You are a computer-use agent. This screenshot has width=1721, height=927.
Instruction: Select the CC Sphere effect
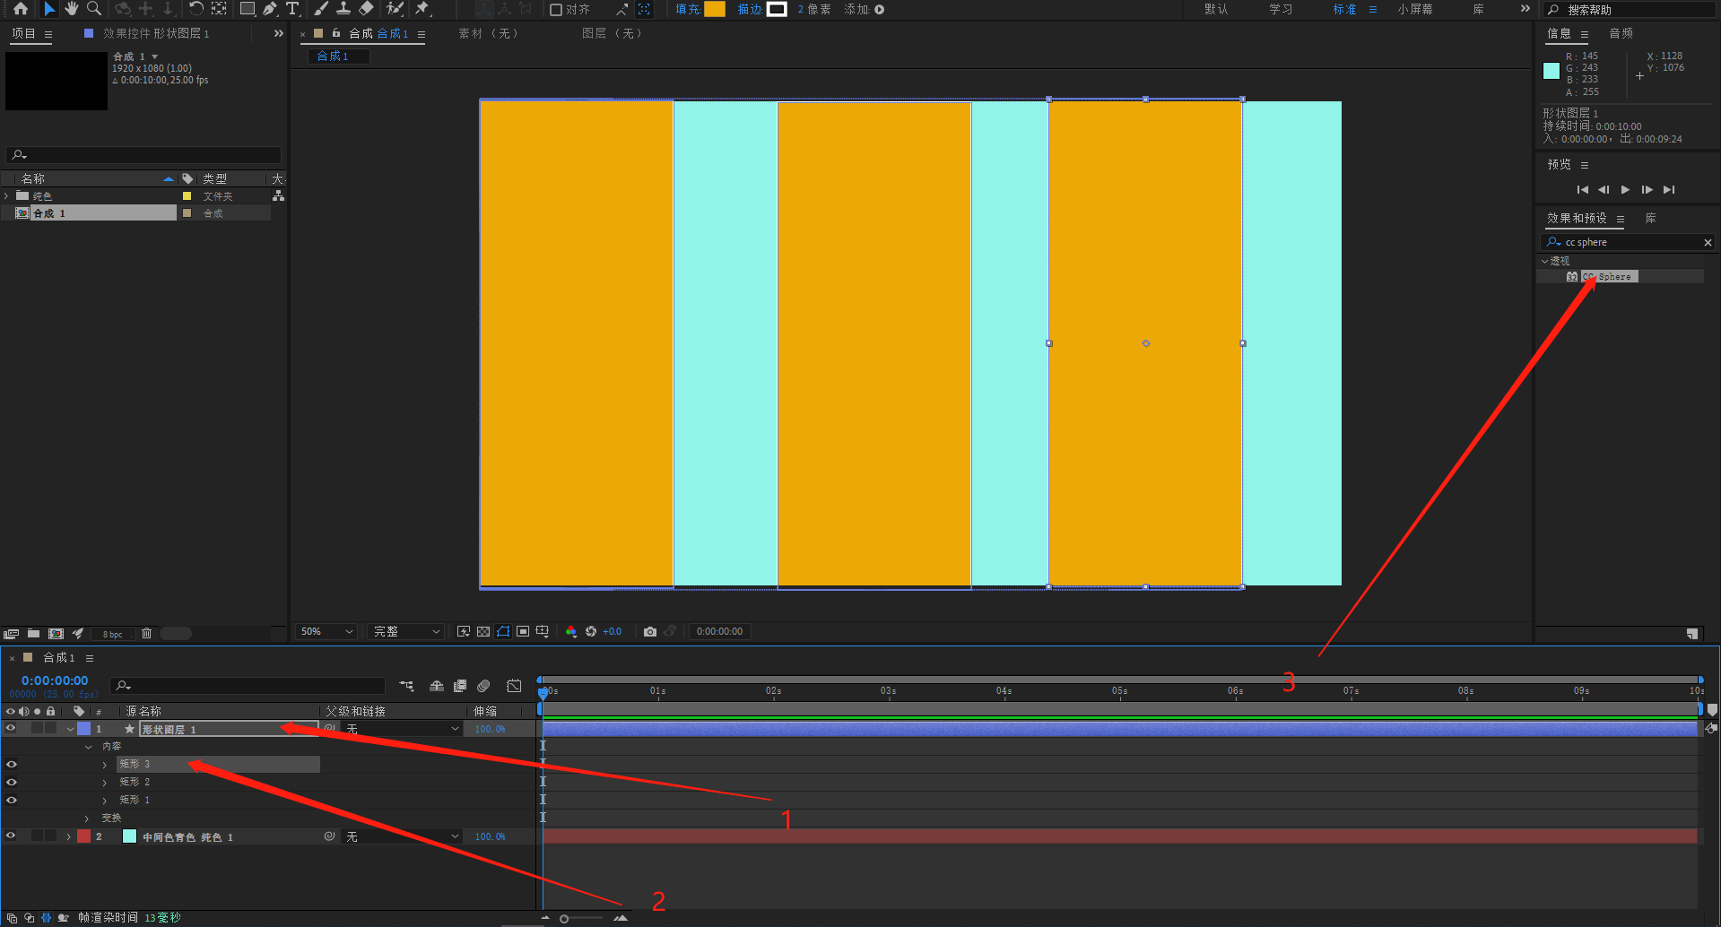point(1609,276)
